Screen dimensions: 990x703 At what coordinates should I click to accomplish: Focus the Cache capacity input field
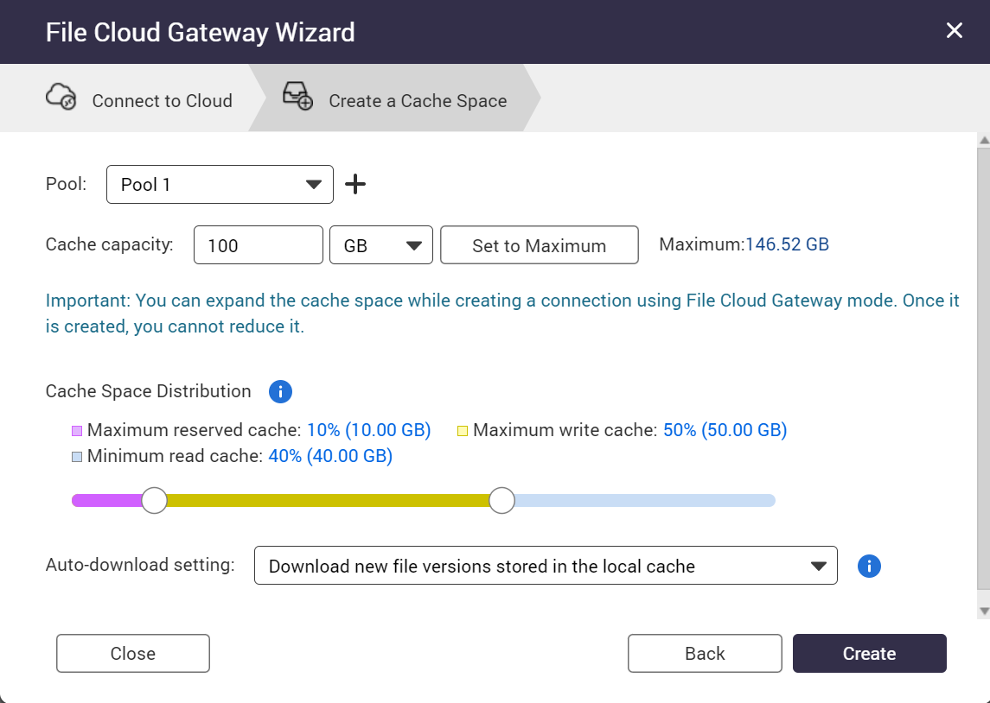pyautogui.click(x=259, y=245)
